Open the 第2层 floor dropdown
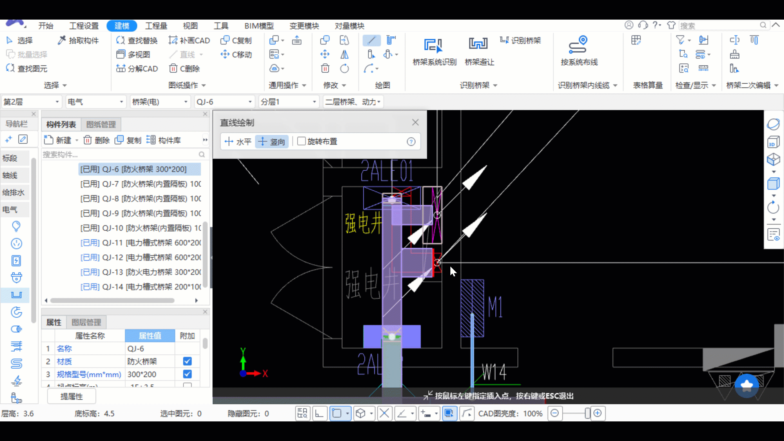784x441 pixels. (x=57, y=102)
